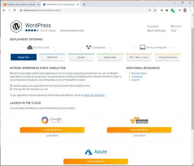This screenshot has height=166, width=194.
Task: Open the Documentation link
Action: coord(139,73)
